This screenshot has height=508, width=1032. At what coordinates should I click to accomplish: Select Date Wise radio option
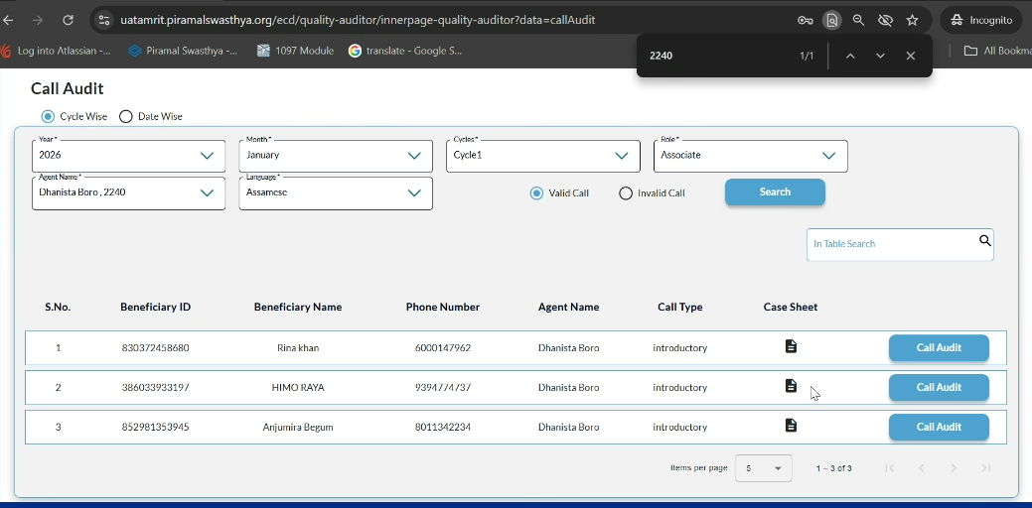[x=126, y=116]
